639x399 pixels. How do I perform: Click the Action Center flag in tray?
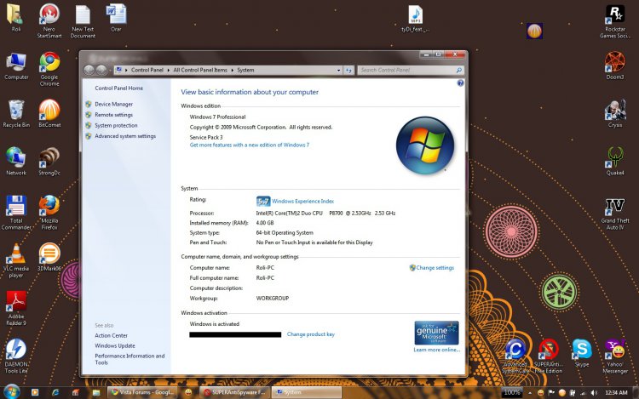click(551, 392)
